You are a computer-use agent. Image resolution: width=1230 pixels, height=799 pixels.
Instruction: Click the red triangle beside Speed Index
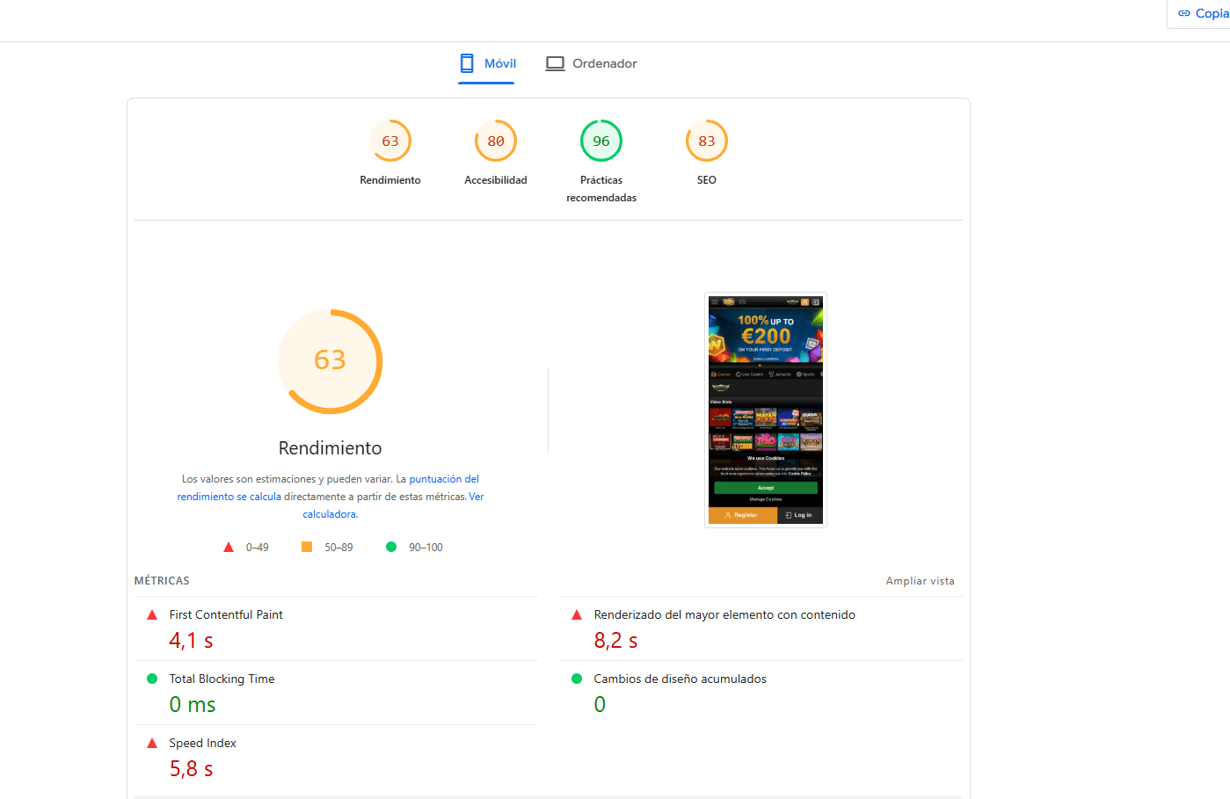[152, 743]
